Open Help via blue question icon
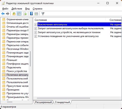122x109 pixels. tap(31, 14)
